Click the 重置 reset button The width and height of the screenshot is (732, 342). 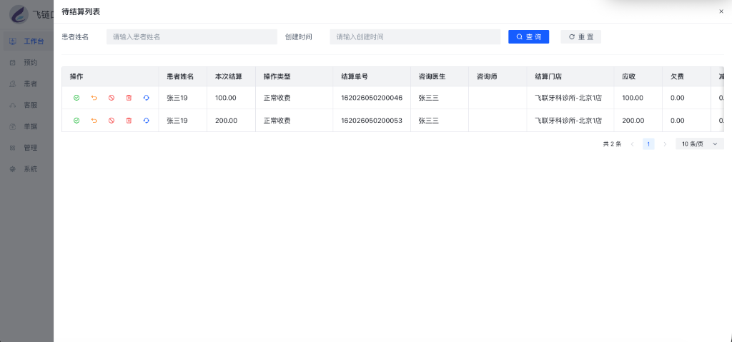pyautogui.click(x=580, y=37)
